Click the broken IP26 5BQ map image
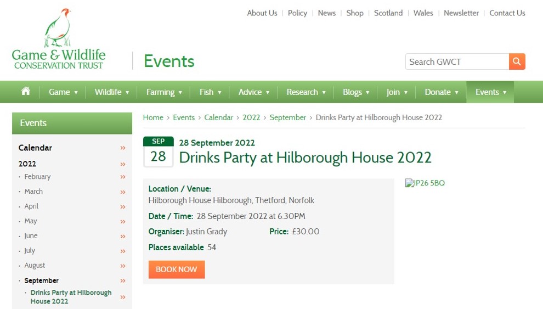This screenshot has height=309, width=543. tap(425, 183)
